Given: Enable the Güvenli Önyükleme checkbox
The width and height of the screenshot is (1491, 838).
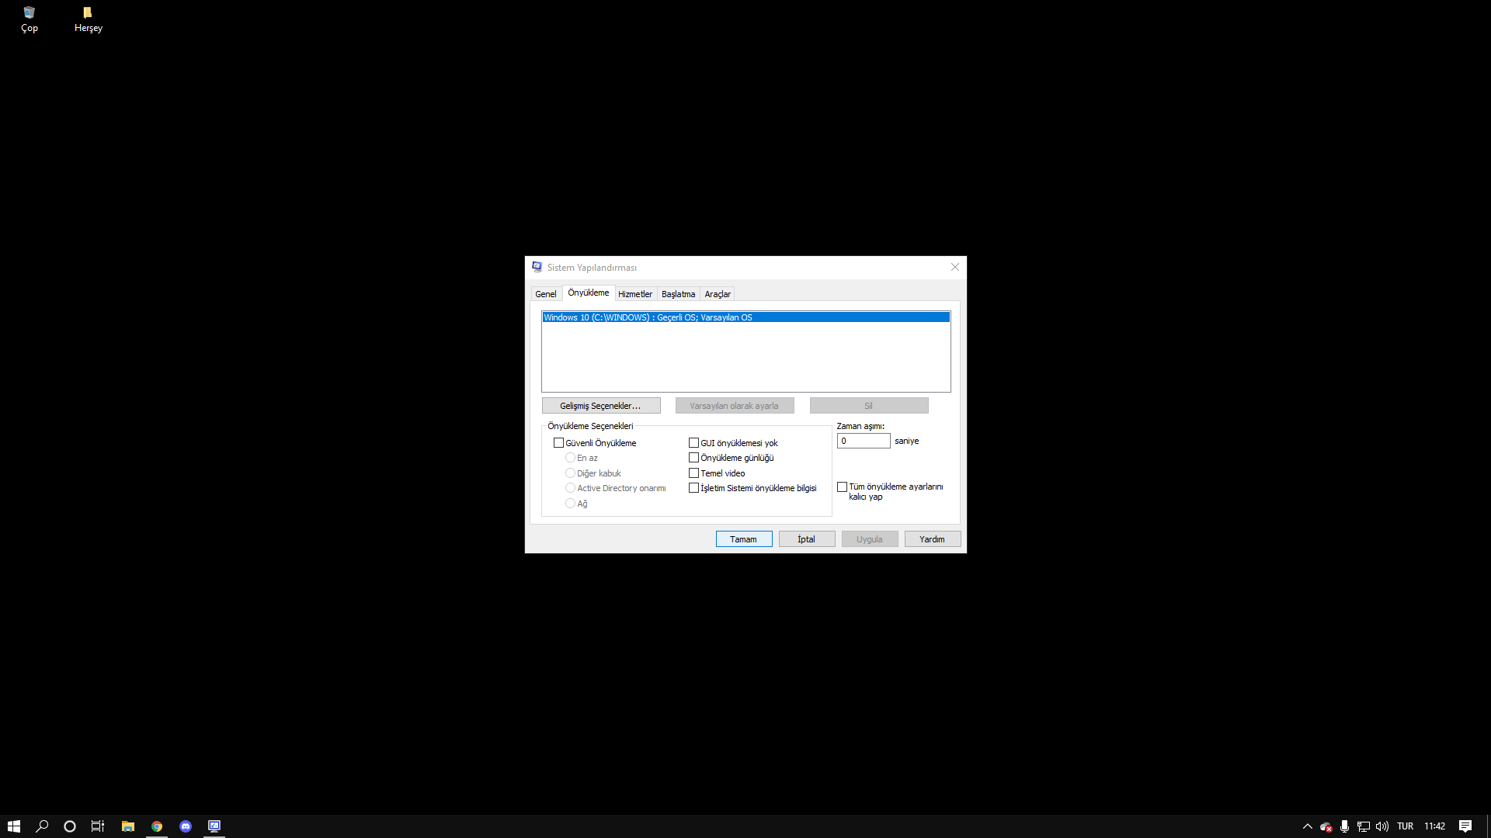Looking at the screenshot, I should 558,443.
